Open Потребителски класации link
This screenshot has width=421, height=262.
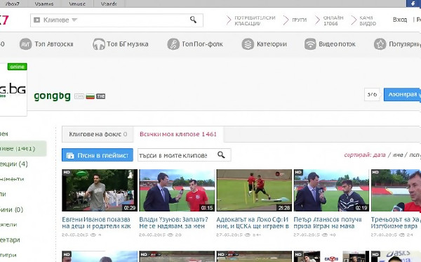(255, 20)
